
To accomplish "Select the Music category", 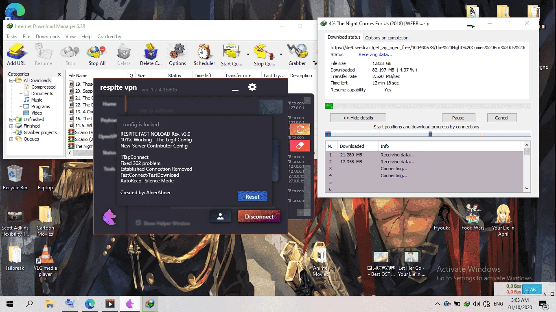I will tap(37, 100).
